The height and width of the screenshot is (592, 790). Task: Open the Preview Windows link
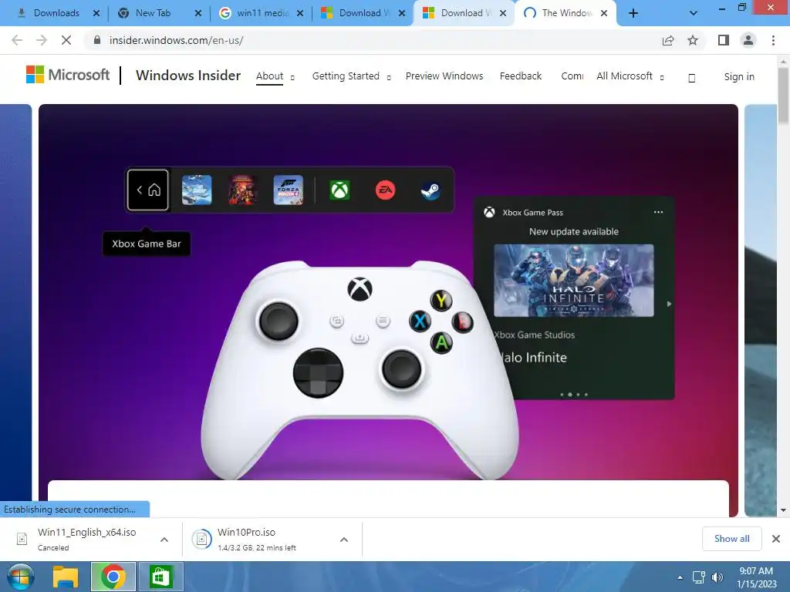(x=444, y=76)
